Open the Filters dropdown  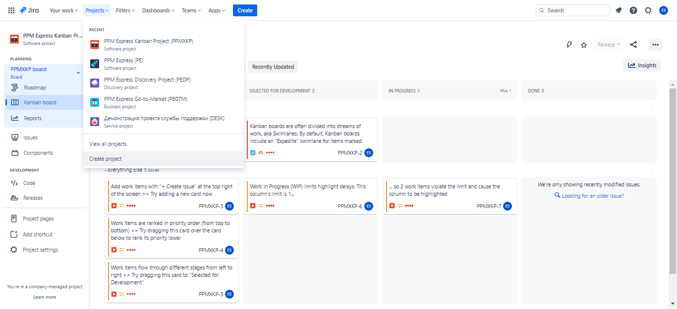[x=125, y=10]
